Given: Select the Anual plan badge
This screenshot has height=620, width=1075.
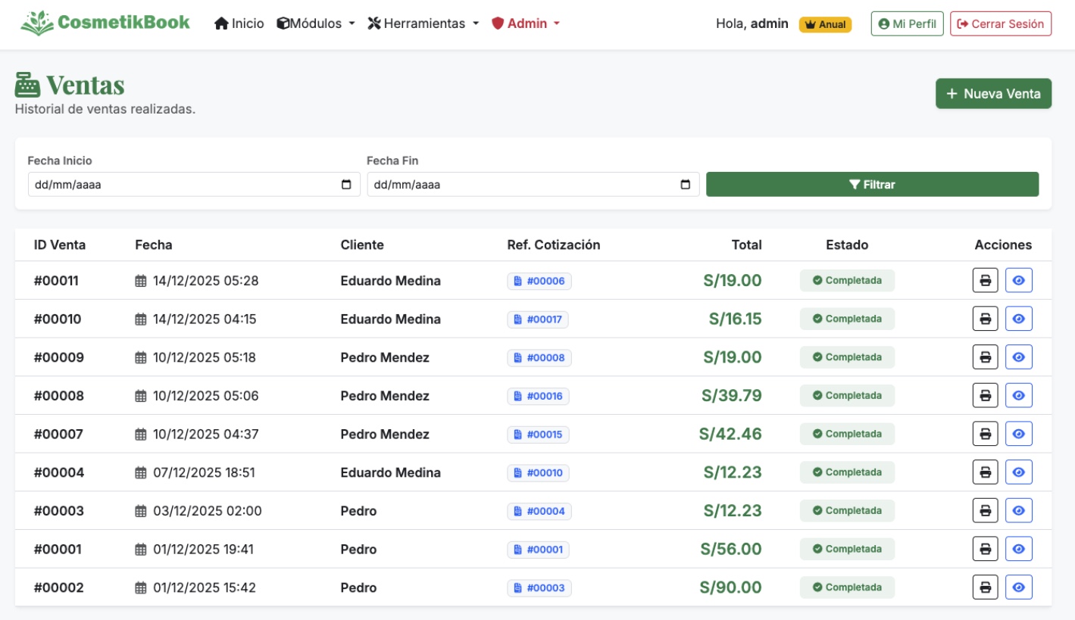Looking at the screenshot, I should point(825,23).
